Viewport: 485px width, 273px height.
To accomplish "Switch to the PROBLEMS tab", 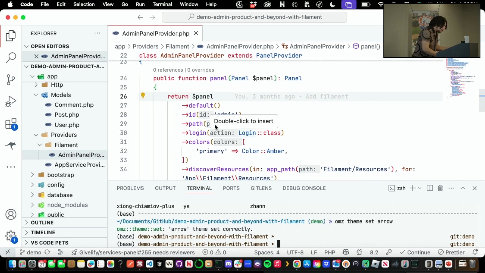I will (130, 188).
